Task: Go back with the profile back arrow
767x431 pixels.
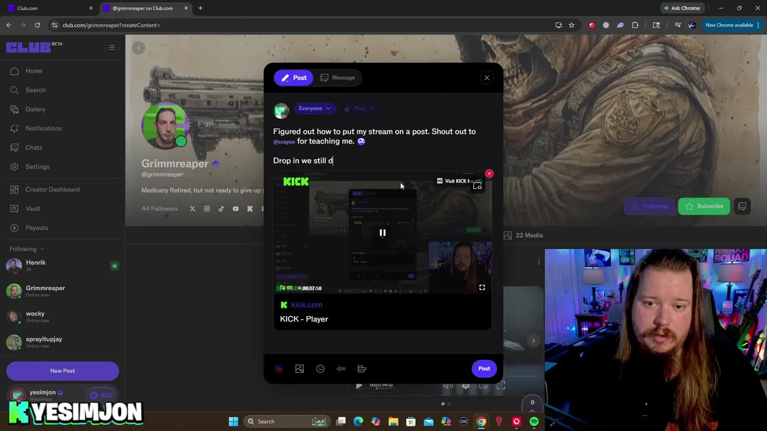Action: point(138,48)
